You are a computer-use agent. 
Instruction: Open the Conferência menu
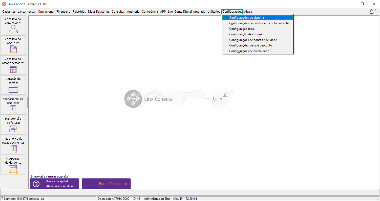pyautogui.click(x=150, y=12)
